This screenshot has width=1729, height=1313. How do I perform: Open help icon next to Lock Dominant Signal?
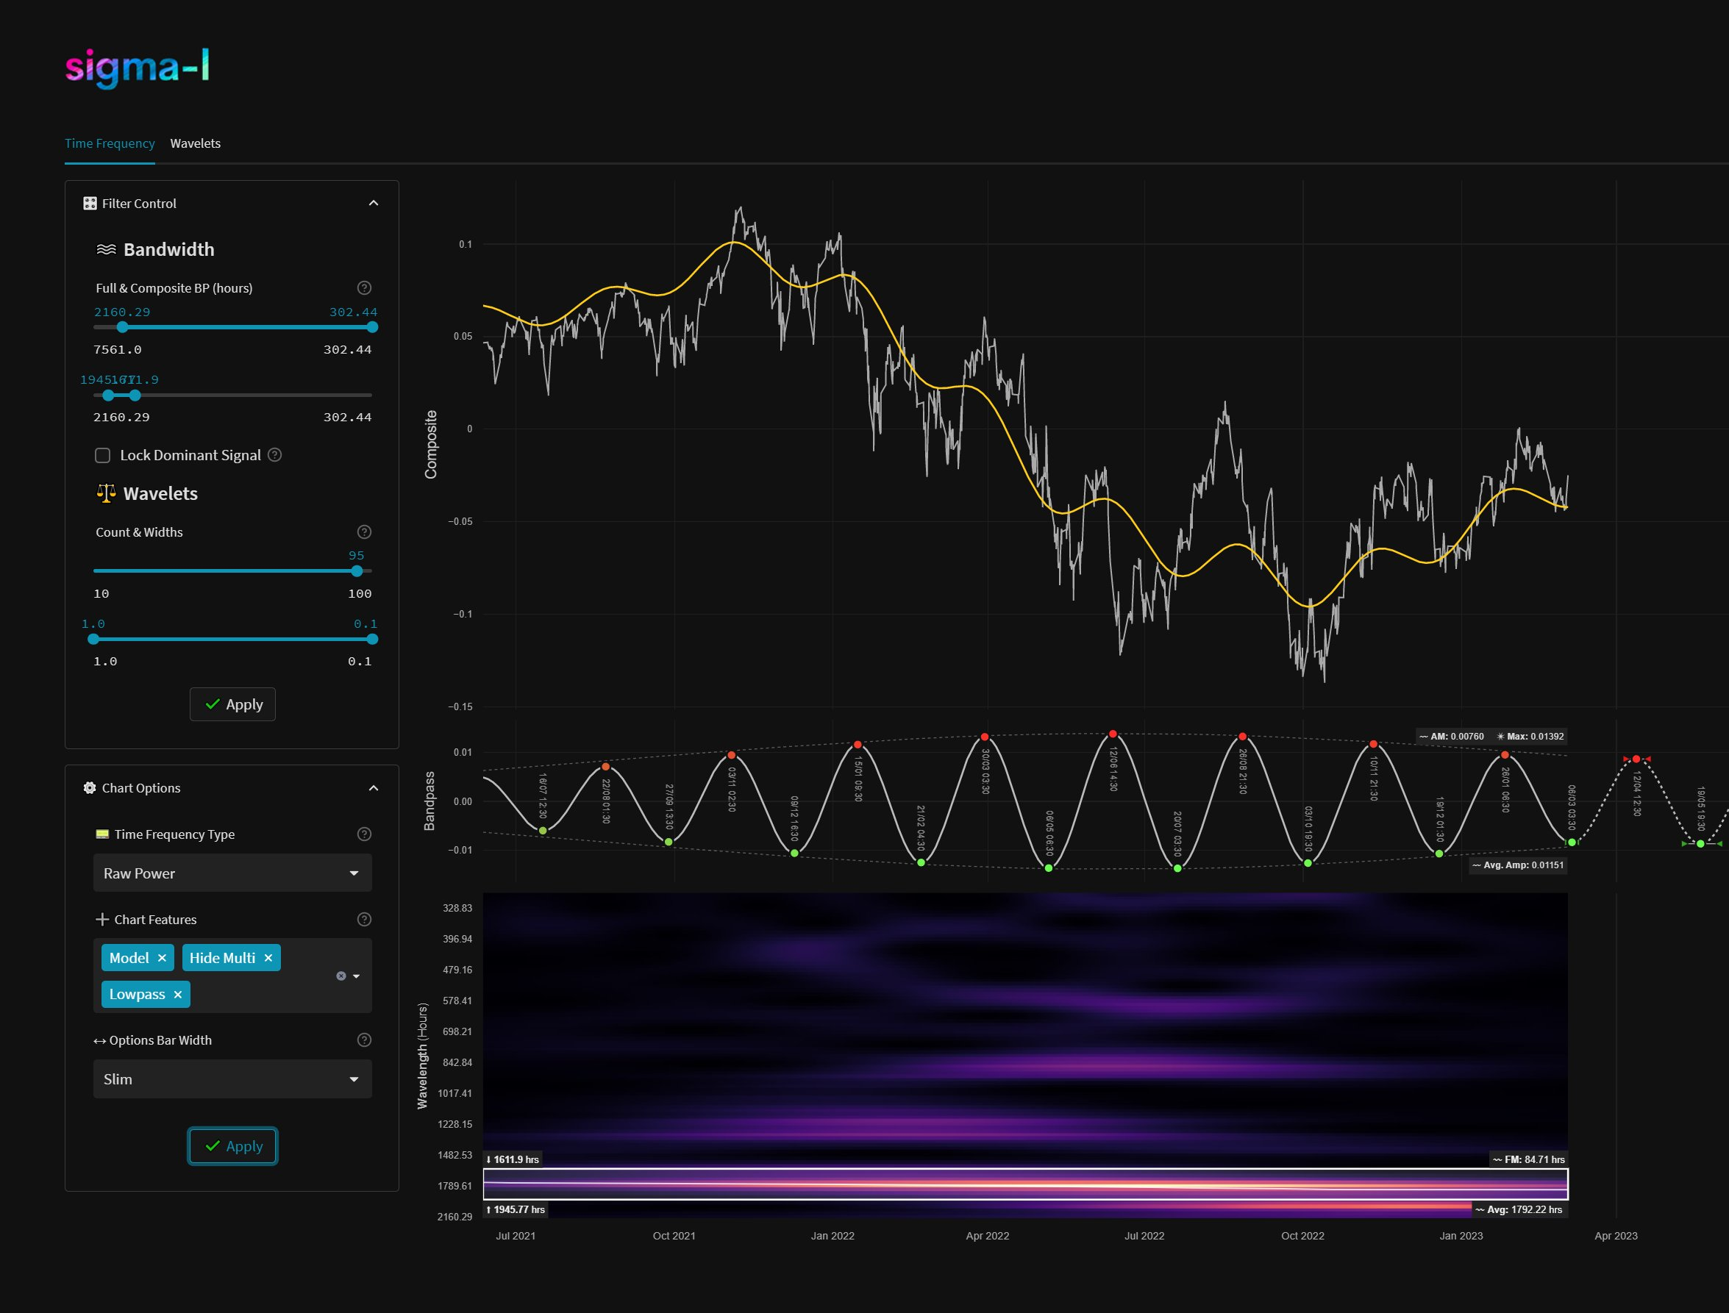(275, 455)
